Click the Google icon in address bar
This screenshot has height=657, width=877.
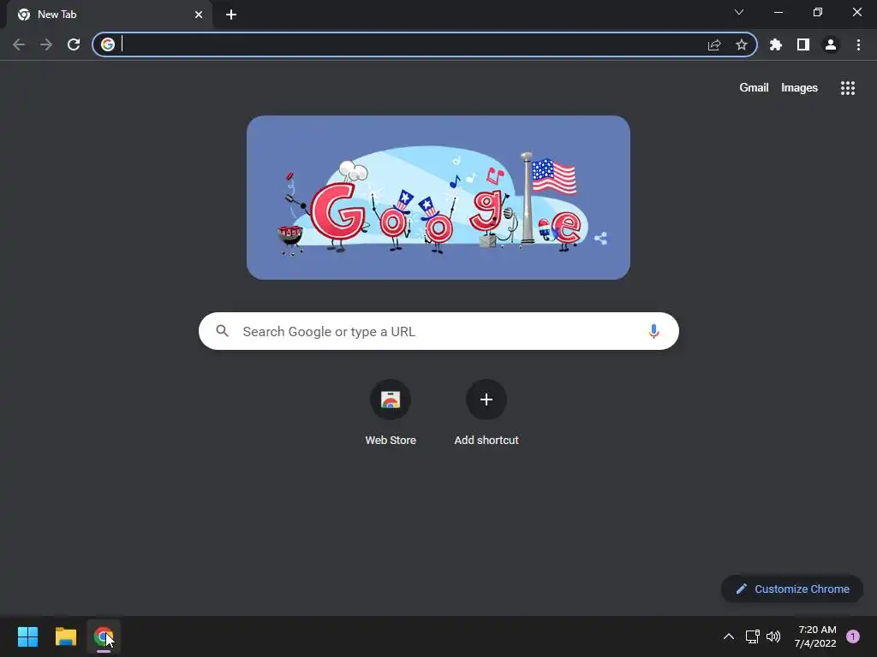coord(108,44)
